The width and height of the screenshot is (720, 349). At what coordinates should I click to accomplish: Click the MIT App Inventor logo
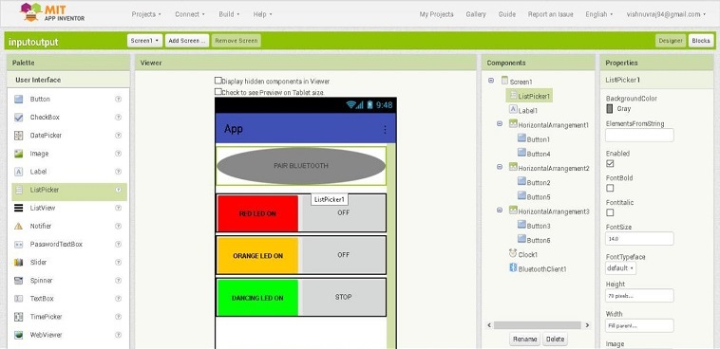51,13
